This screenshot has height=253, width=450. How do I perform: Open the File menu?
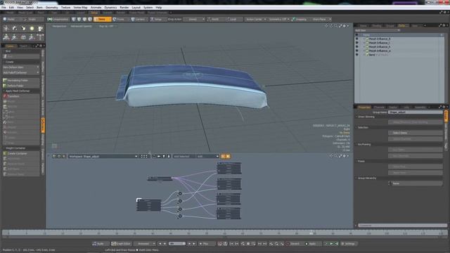(4, 8)
